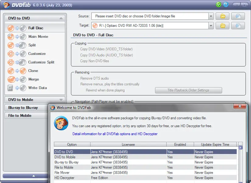Screen dimensions: 251x183
Task: Toggle Copy Non-DVD files option
Action: (94, 61)
